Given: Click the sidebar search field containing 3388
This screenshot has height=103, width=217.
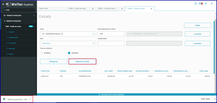Looking at the screenshot, I should point(19,10).
